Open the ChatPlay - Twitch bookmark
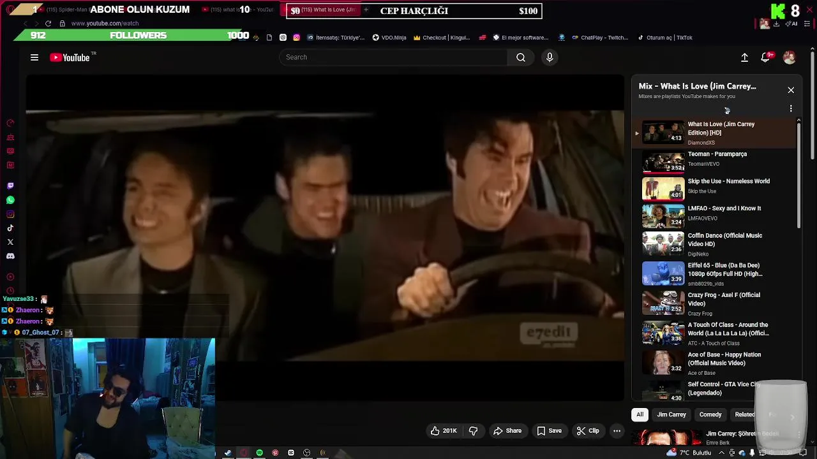The height and width of the screenshot is (459, 817). [x=599, y=38]
